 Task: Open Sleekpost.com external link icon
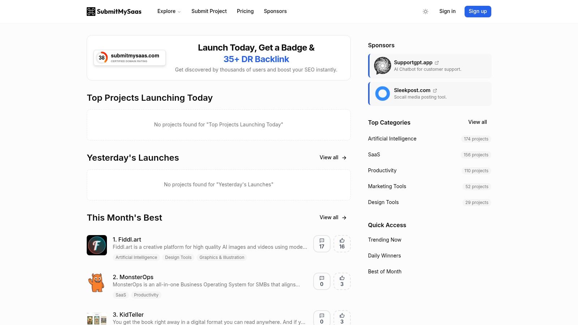click(x=435, y=91)
